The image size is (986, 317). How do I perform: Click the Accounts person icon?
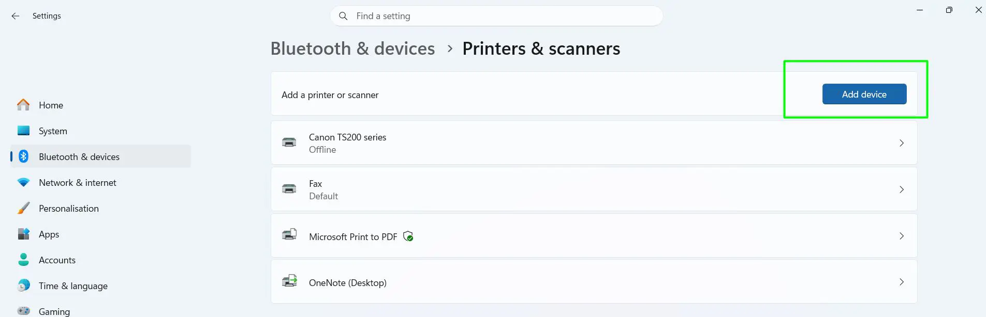(x=23, y=260)
